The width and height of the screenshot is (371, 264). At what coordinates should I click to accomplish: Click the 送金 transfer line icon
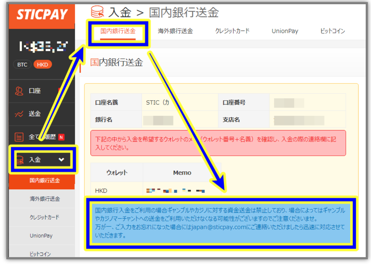19,114
